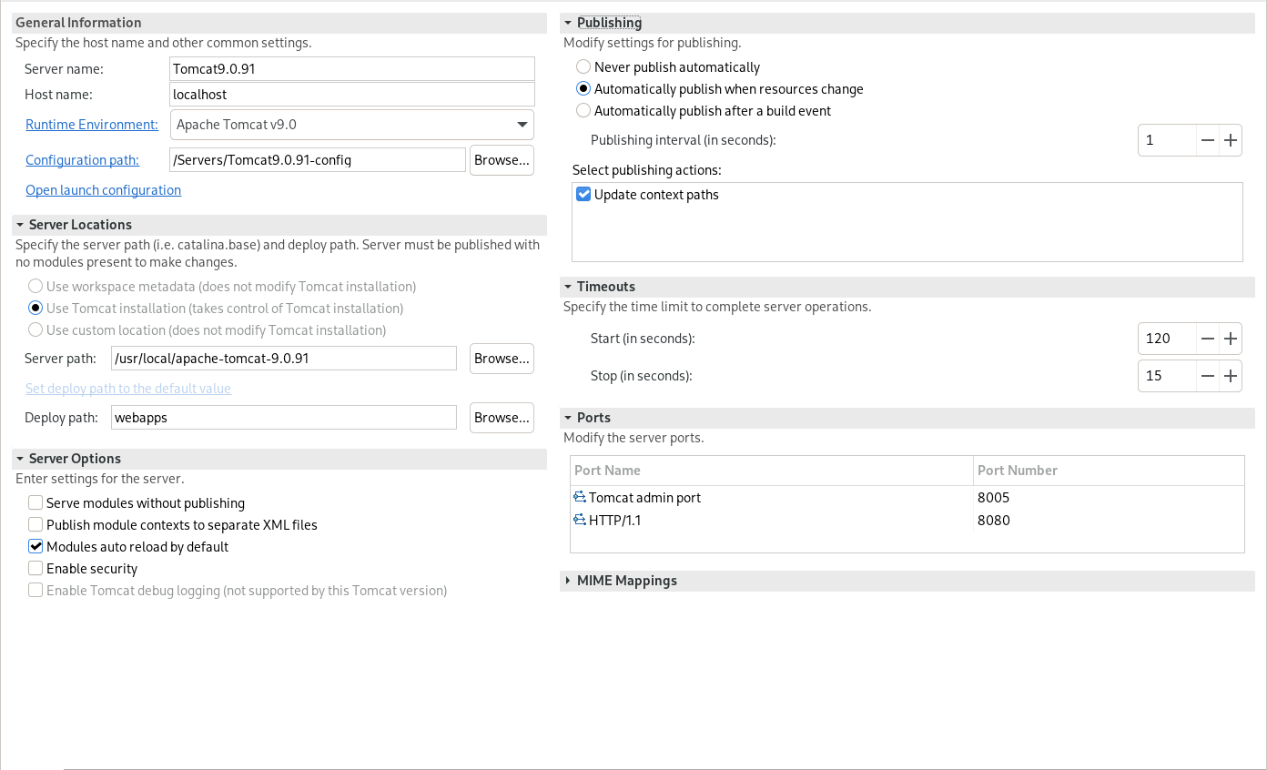
Task: Click the Tomcat admin port icon
Action: [x=580, y=498]
